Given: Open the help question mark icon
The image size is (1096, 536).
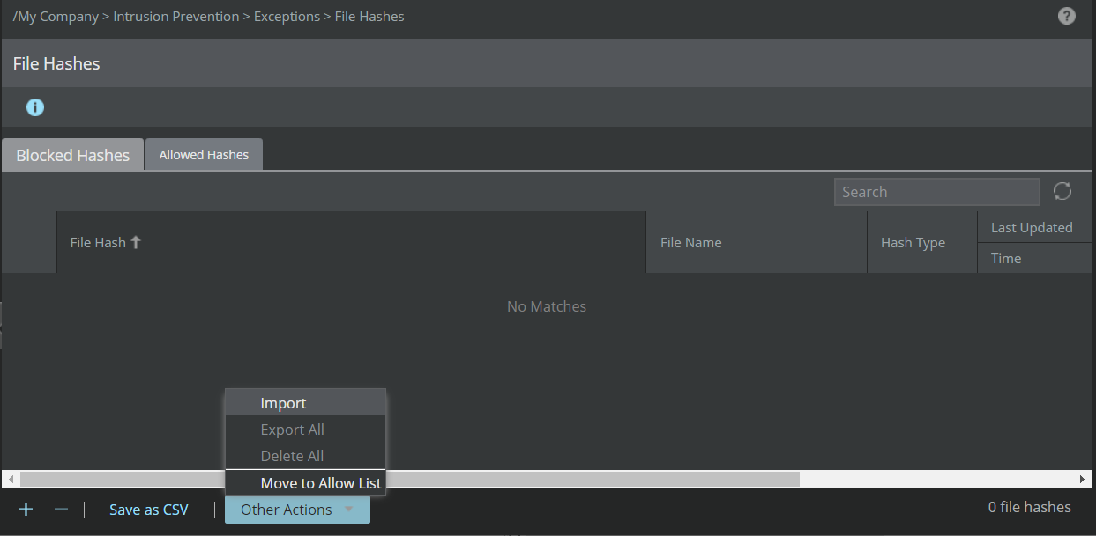Looking at the screenshot, I should [1067, 16].
